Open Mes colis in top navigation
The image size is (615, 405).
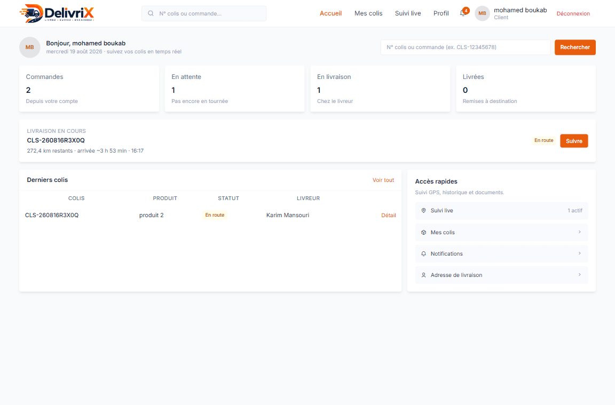pos(368,13)
